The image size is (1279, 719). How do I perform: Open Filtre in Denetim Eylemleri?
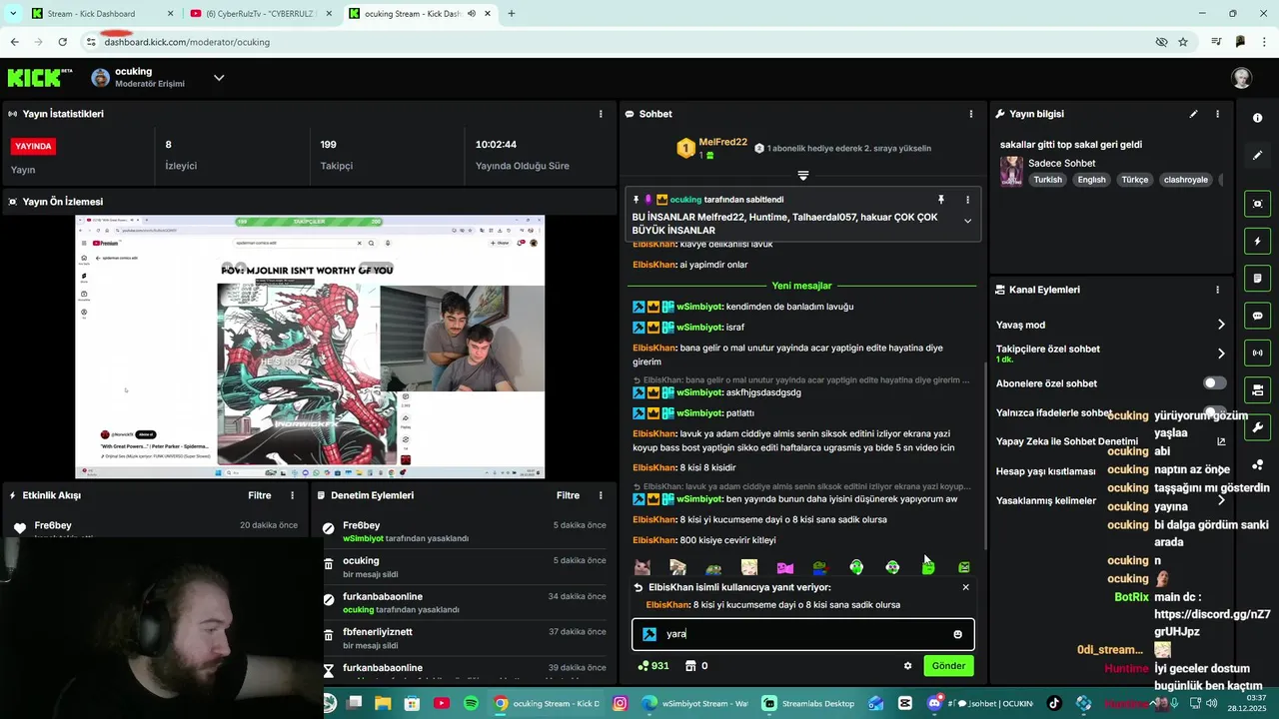(x=568, y=495)
